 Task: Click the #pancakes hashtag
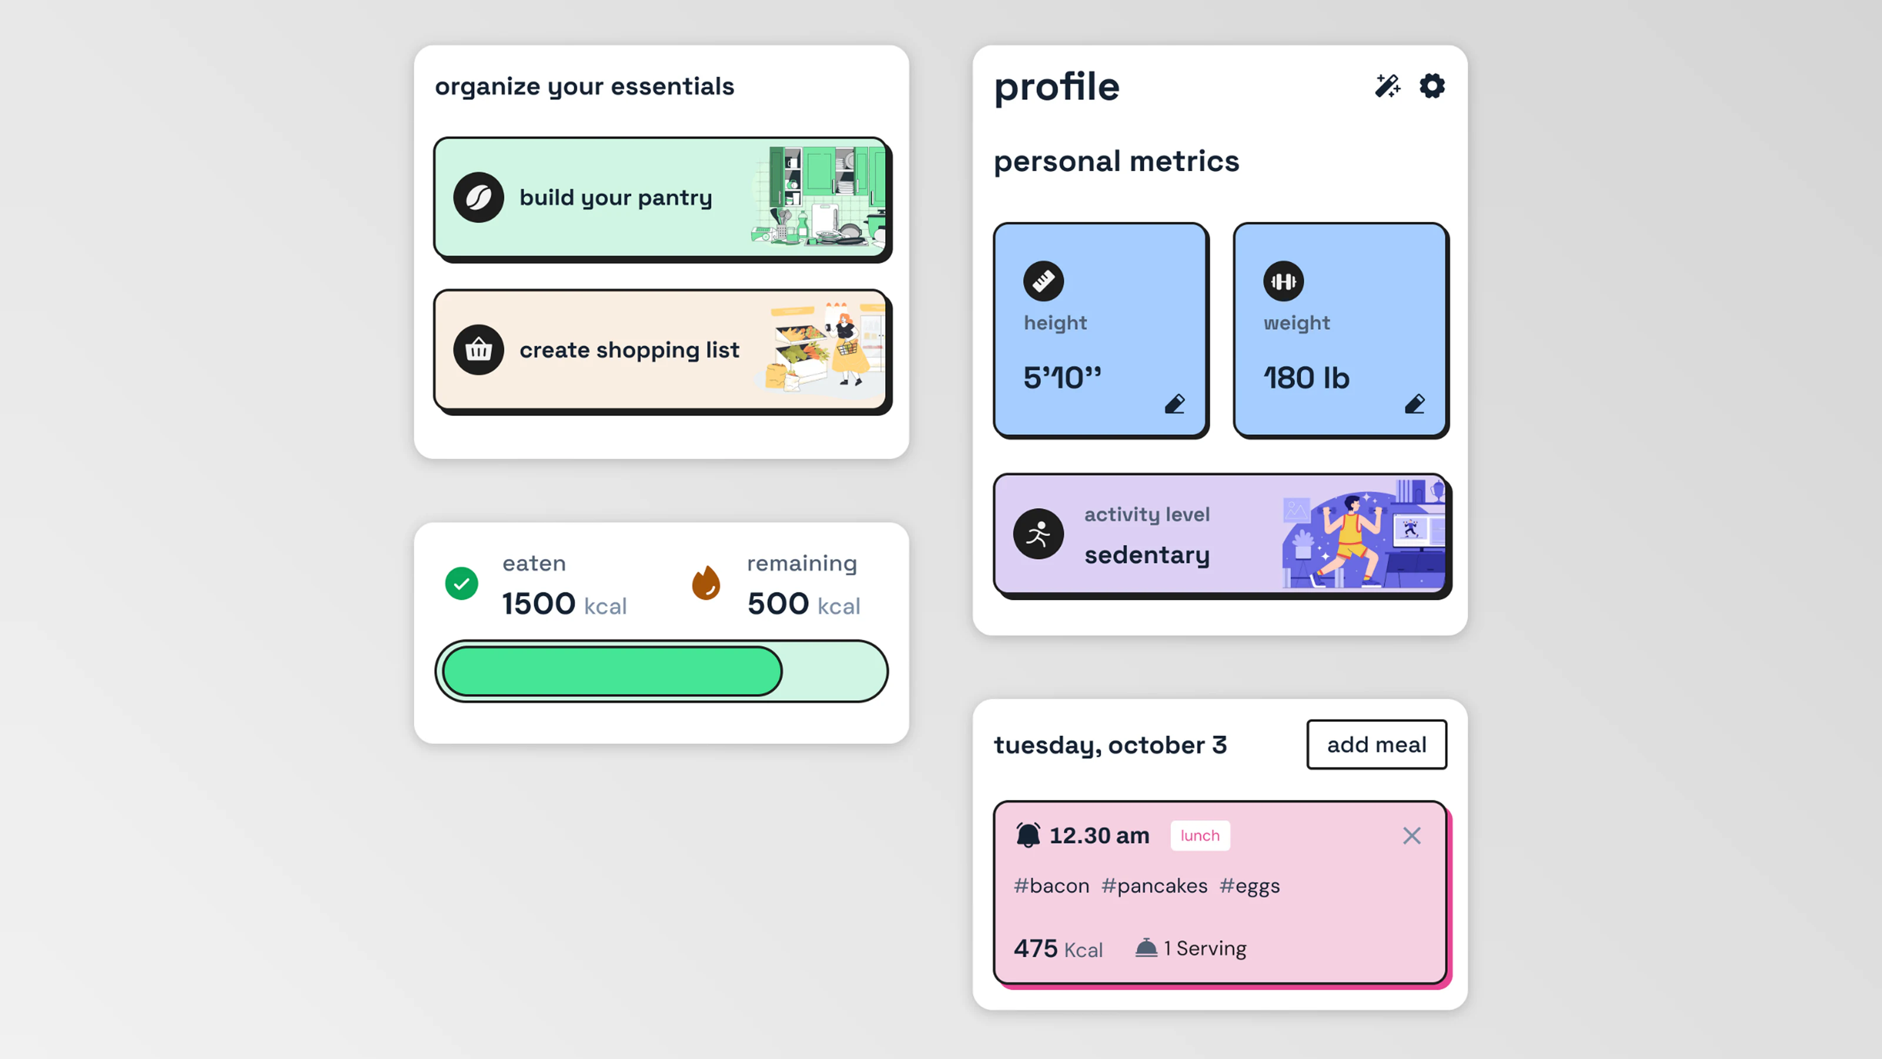point(1154,886)
